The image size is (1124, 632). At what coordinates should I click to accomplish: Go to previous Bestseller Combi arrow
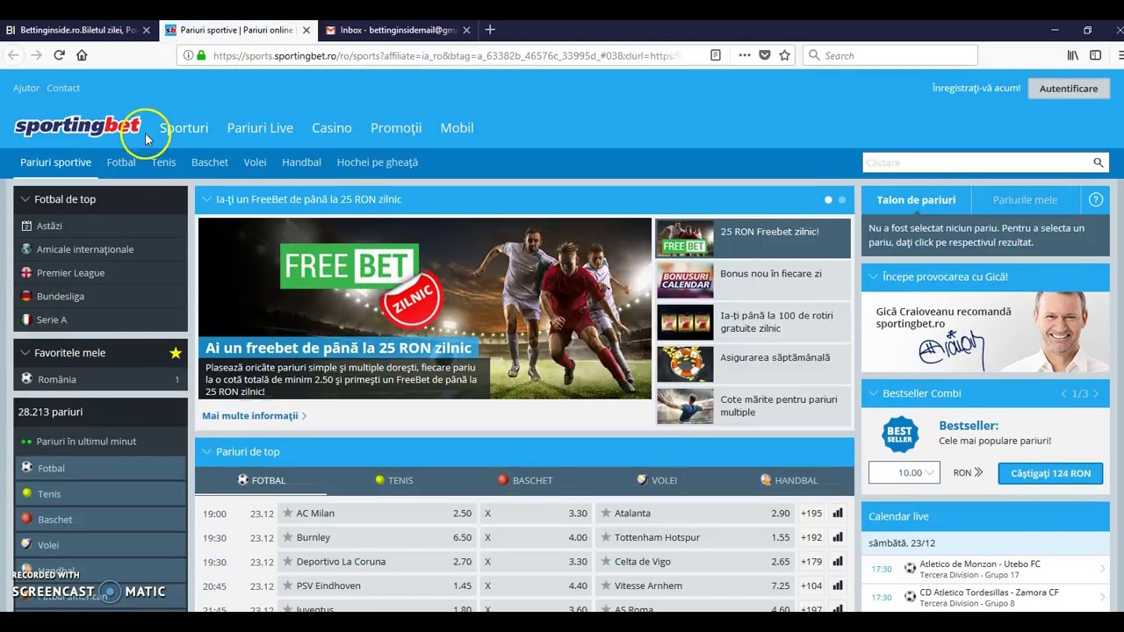[1064, 393]
